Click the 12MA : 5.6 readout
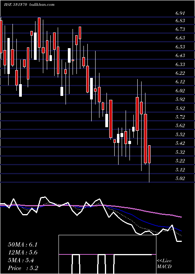Viewport: 195px width, 274px height. click(x=23, y=252)
